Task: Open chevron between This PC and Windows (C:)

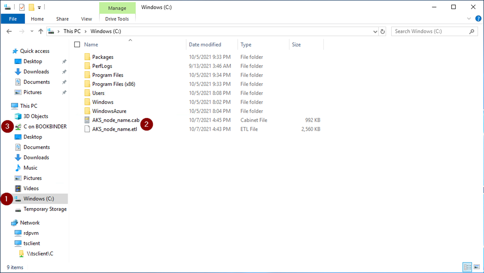Action: point(86,31)
